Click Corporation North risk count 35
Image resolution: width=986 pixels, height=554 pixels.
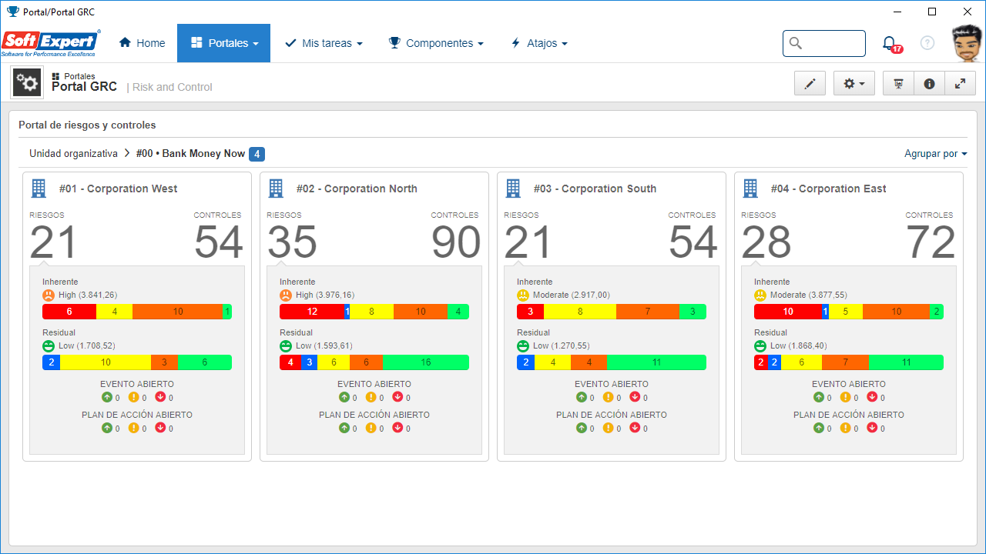click(292, 242)
